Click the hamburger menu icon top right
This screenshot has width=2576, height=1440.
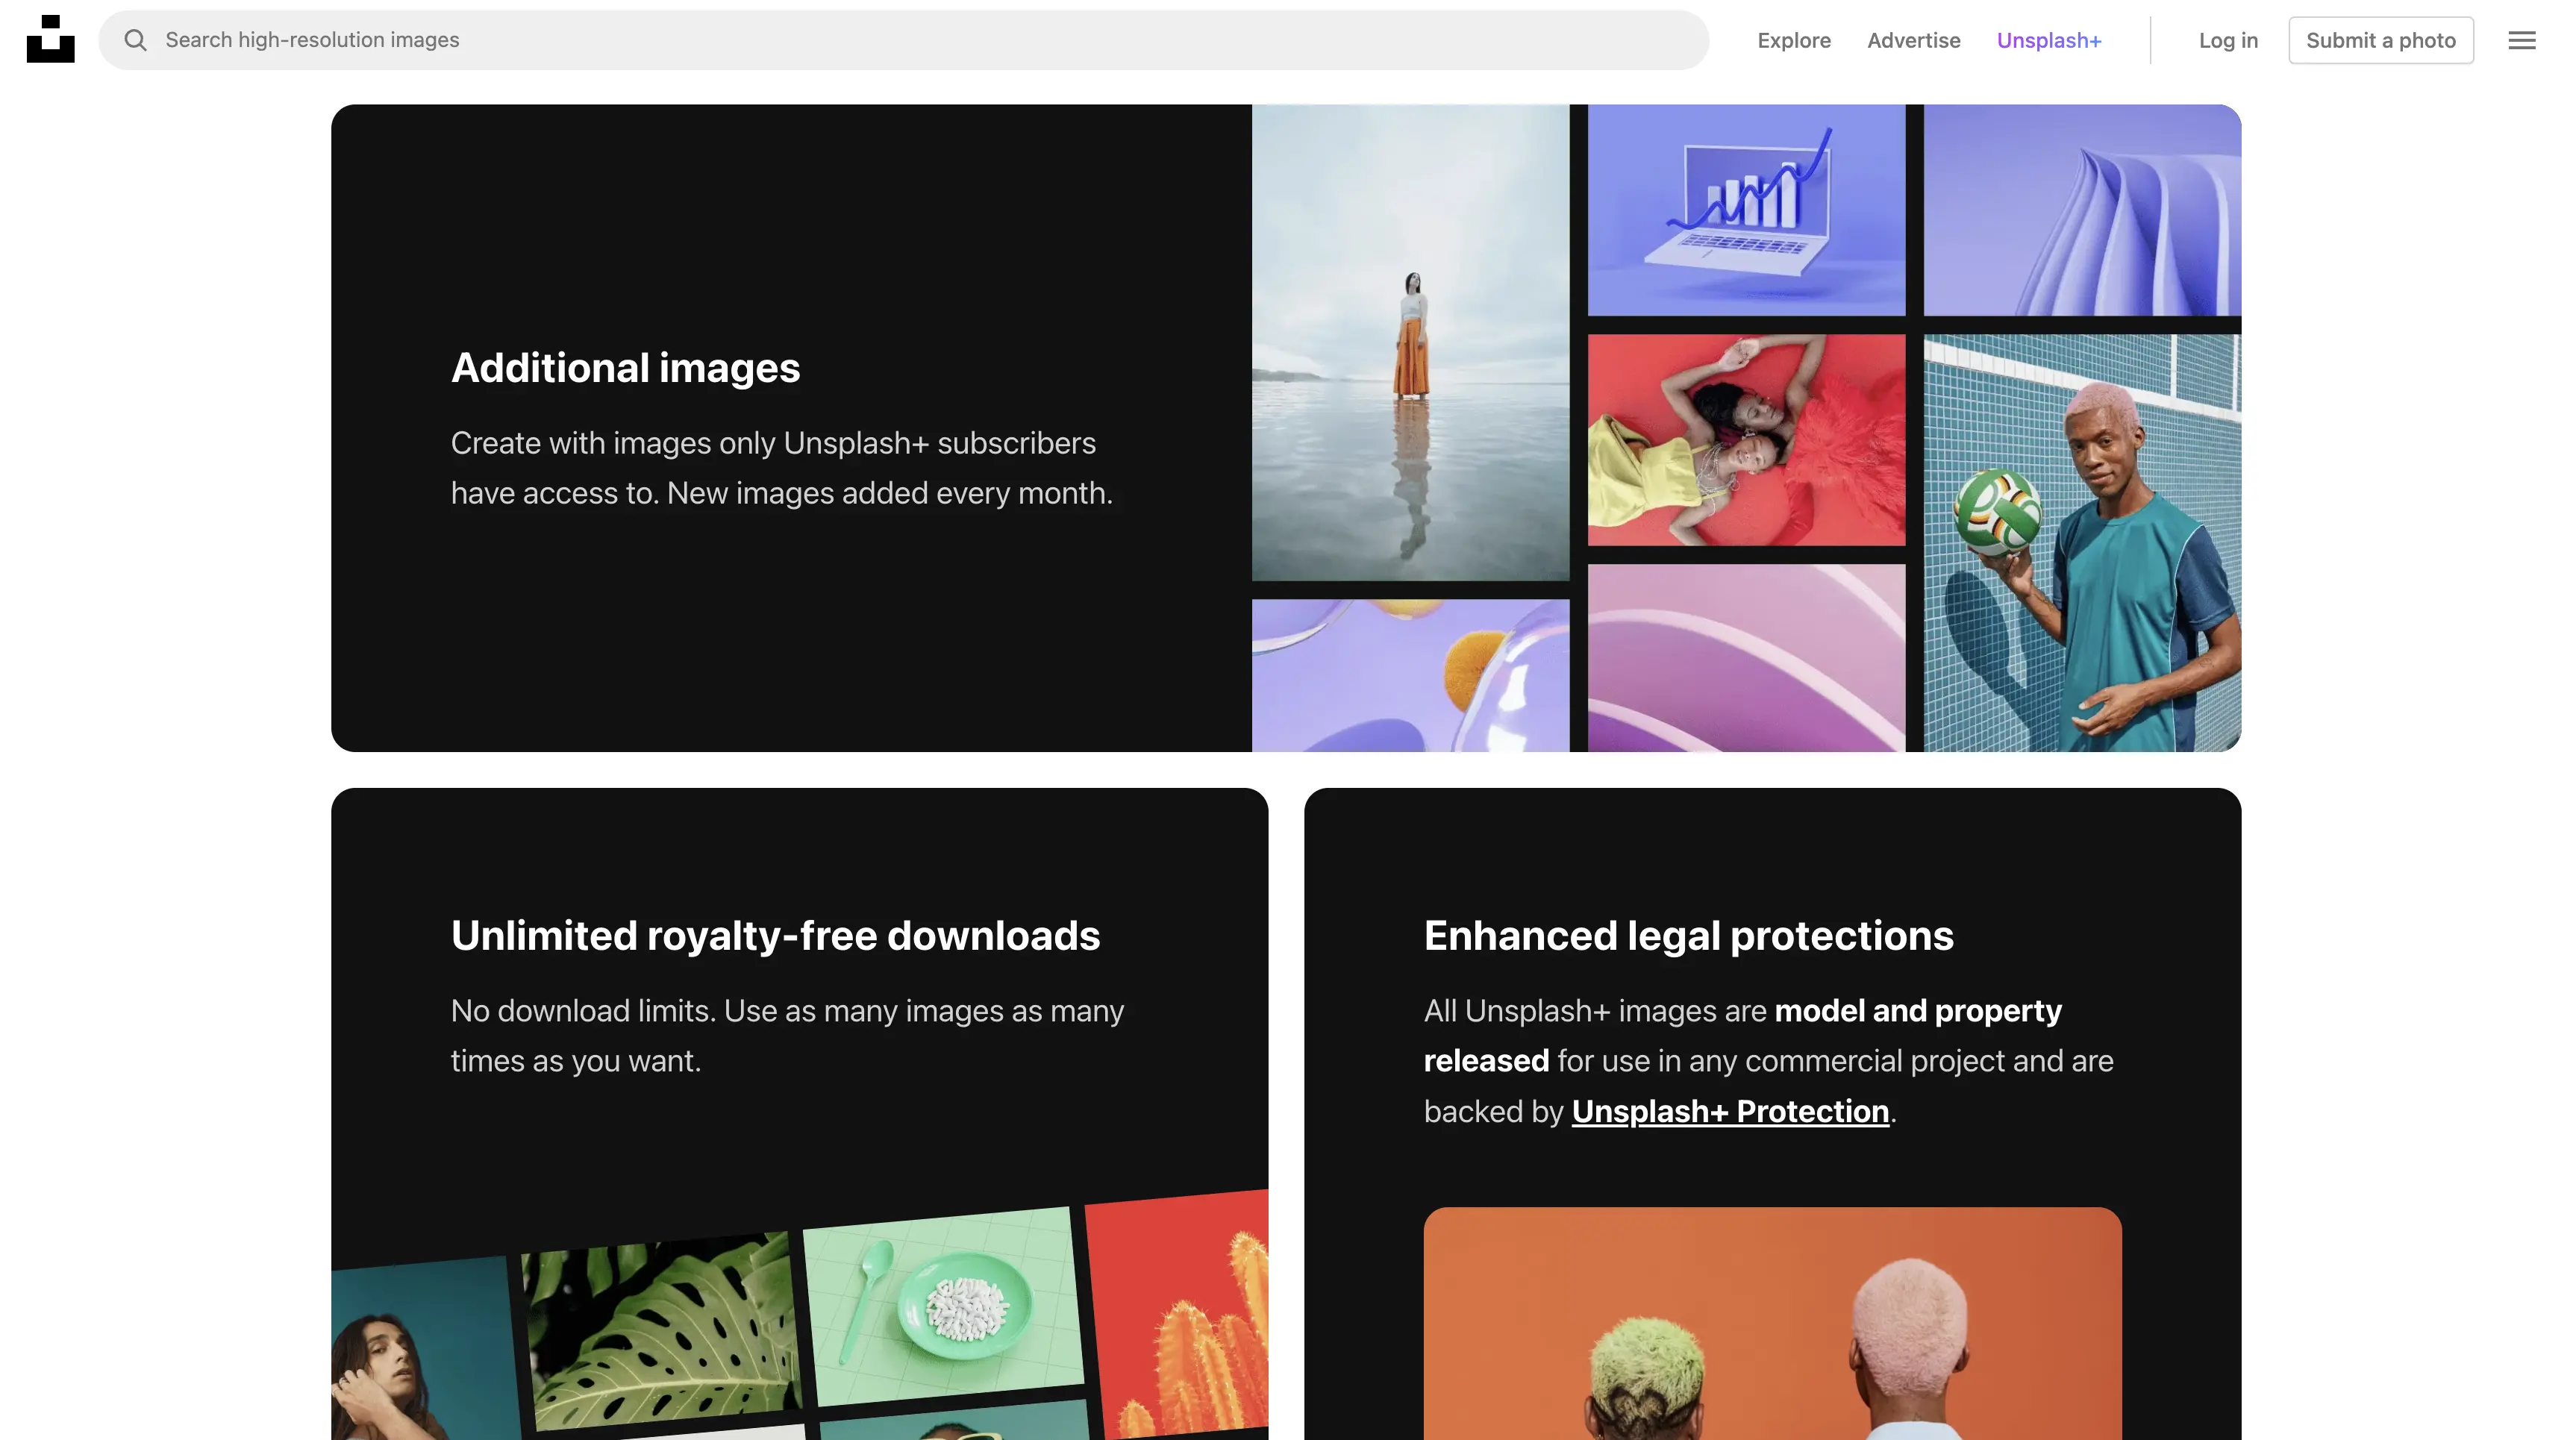tap(2522, 39)
